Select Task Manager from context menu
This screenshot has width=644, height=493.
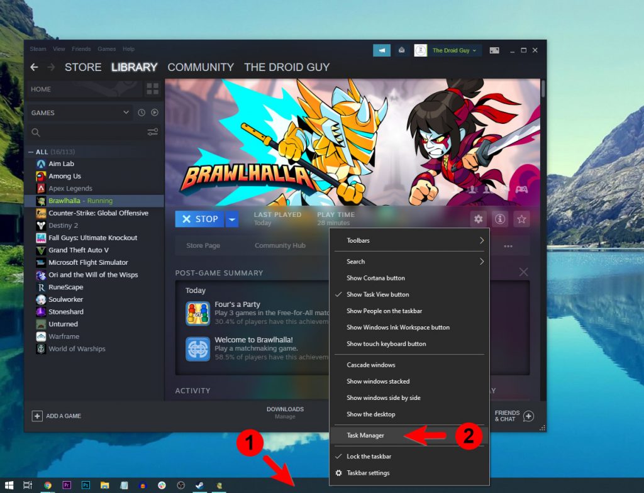tap(409, 436)
